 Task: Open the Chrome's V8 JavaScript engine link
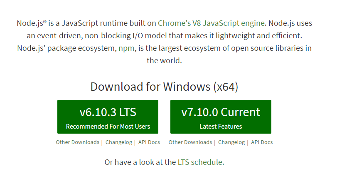pos(211,23)
